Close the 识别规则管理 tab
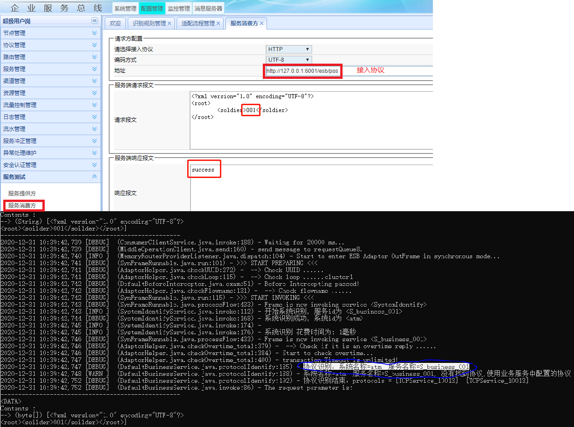This screenshot has width=574, height=427. 170,24
